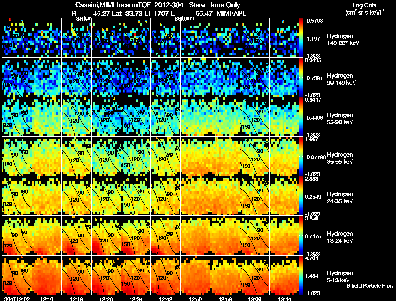Open the 12:02 panel in 90-149 keV row

coord(17,78)
